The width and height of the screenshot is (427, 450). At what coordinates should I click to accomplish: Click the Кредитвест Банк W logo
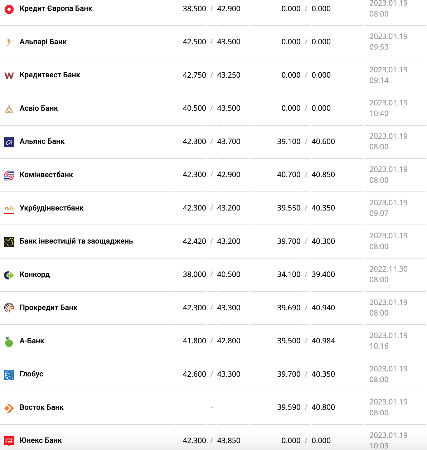click(9, 75)
